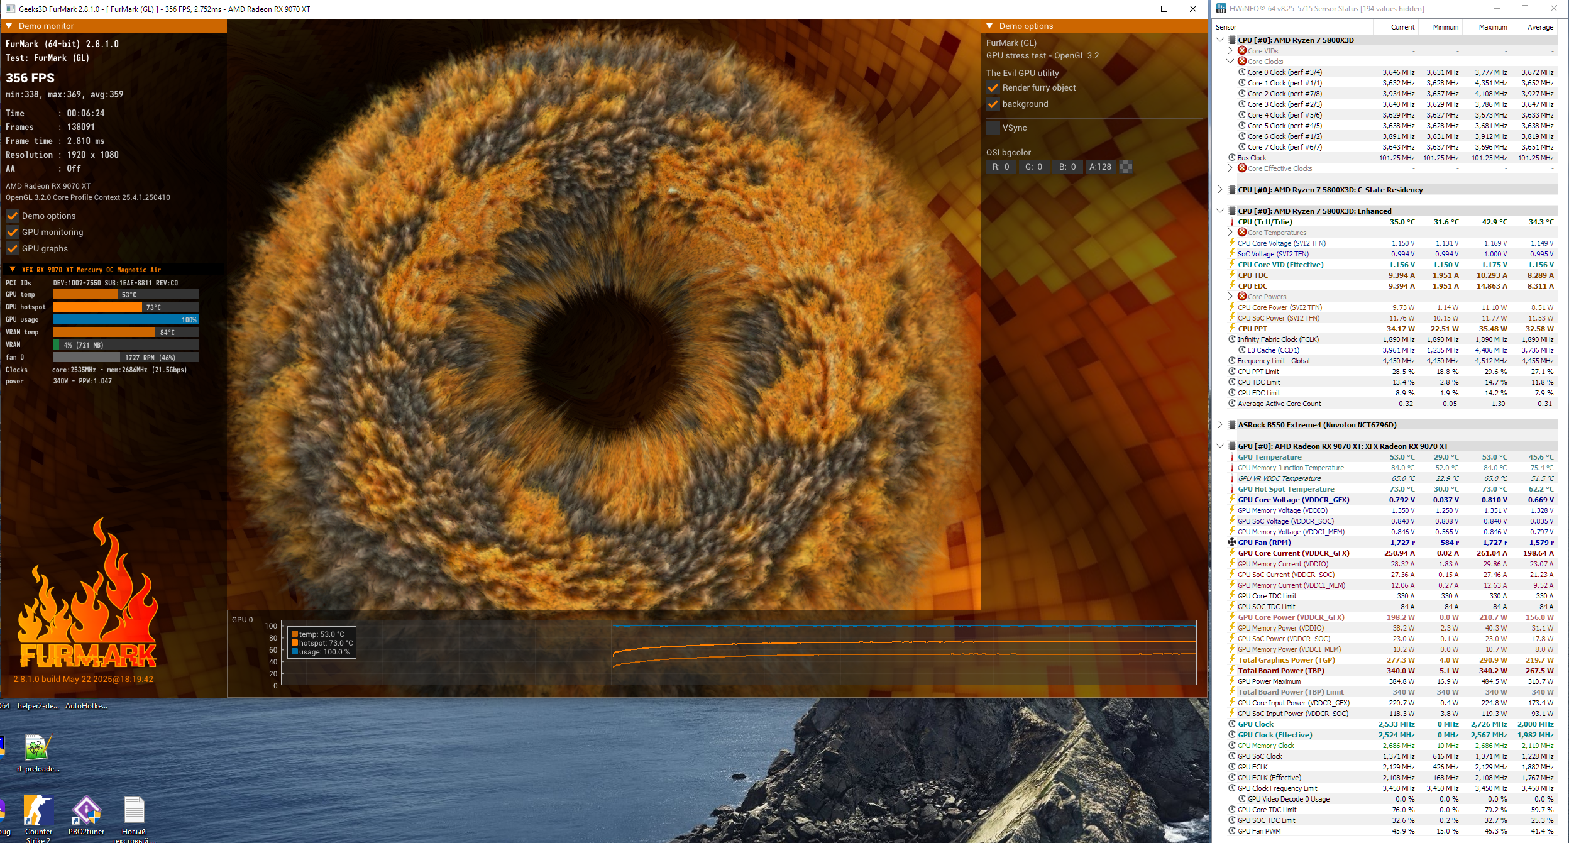Image resolution: width=1569 pixels, height=843 pixels.
Task: Uncheck the GPU monitoring checkbox
Action: coord(12,232)
